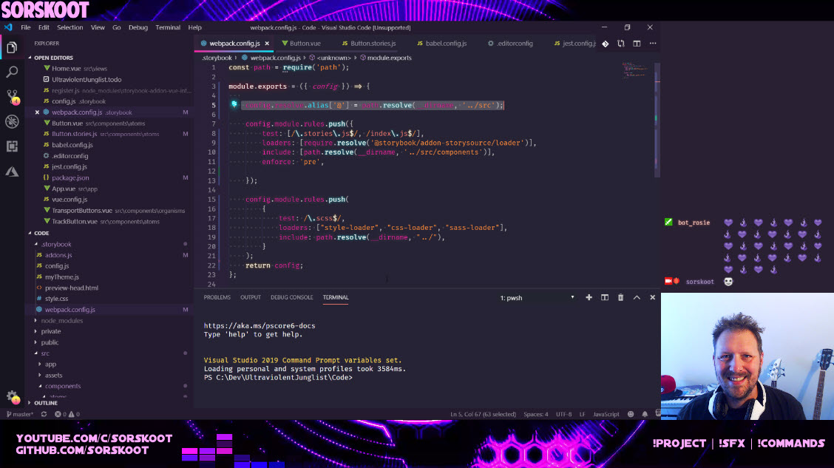Show the Problems panel tab
834x468 pixels.
click(217, 297)
